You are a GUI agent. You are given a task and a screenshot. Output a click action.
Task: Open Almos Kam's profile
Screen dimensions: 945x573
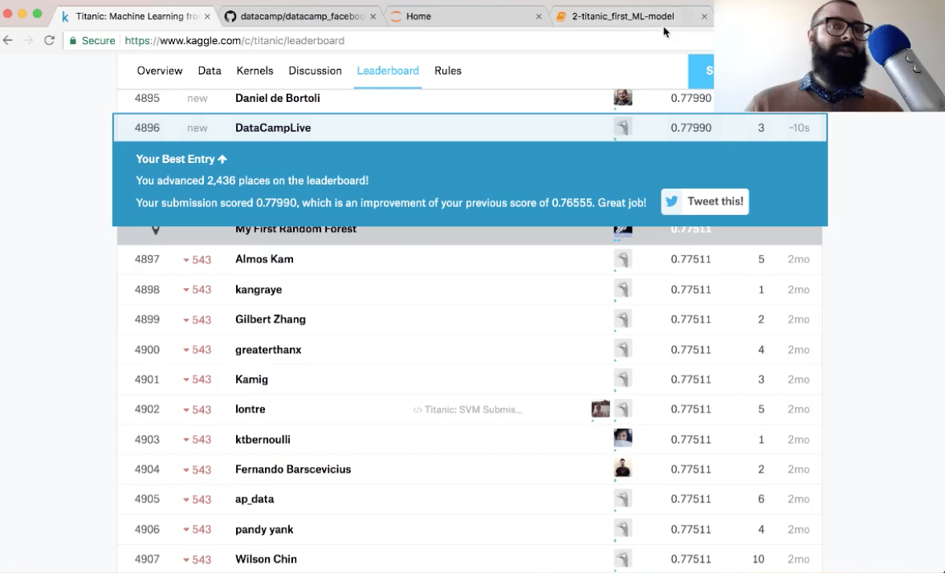click(x=264, y=259)
